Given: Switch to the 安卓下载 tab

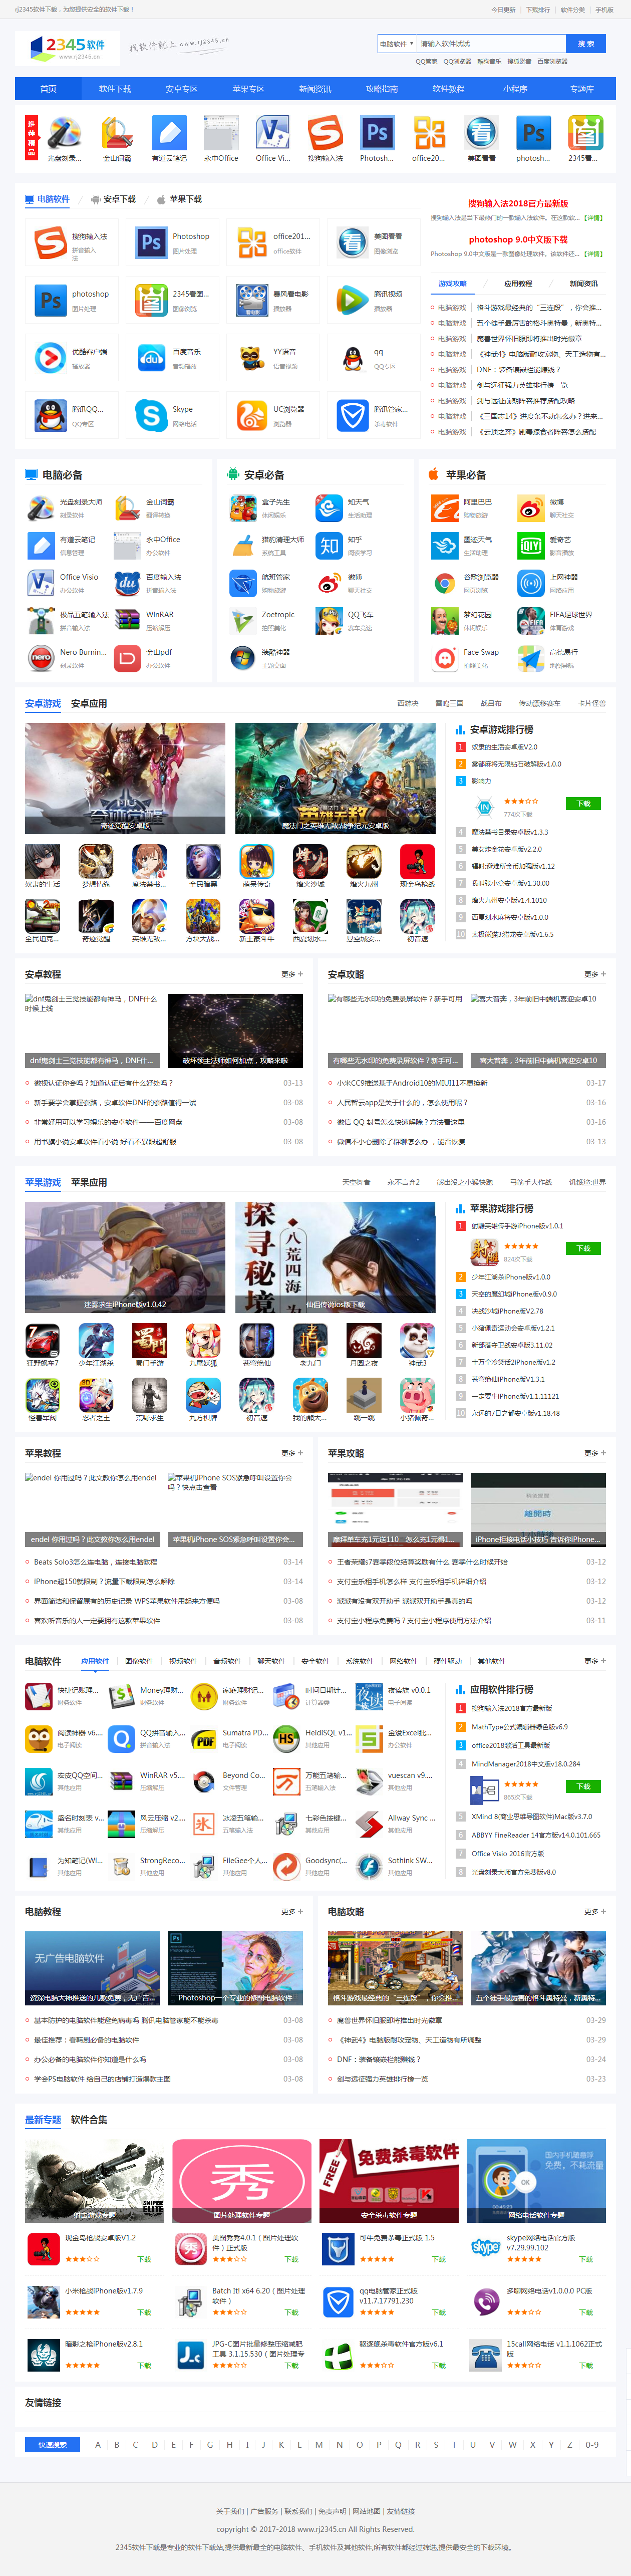Looking at the screenshot, I should [113, 199].
